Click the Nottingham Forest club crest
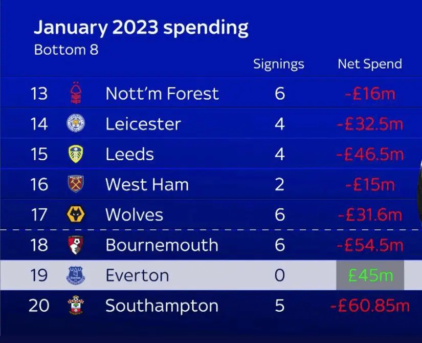The image size is (422, 343). click(76, 93)
